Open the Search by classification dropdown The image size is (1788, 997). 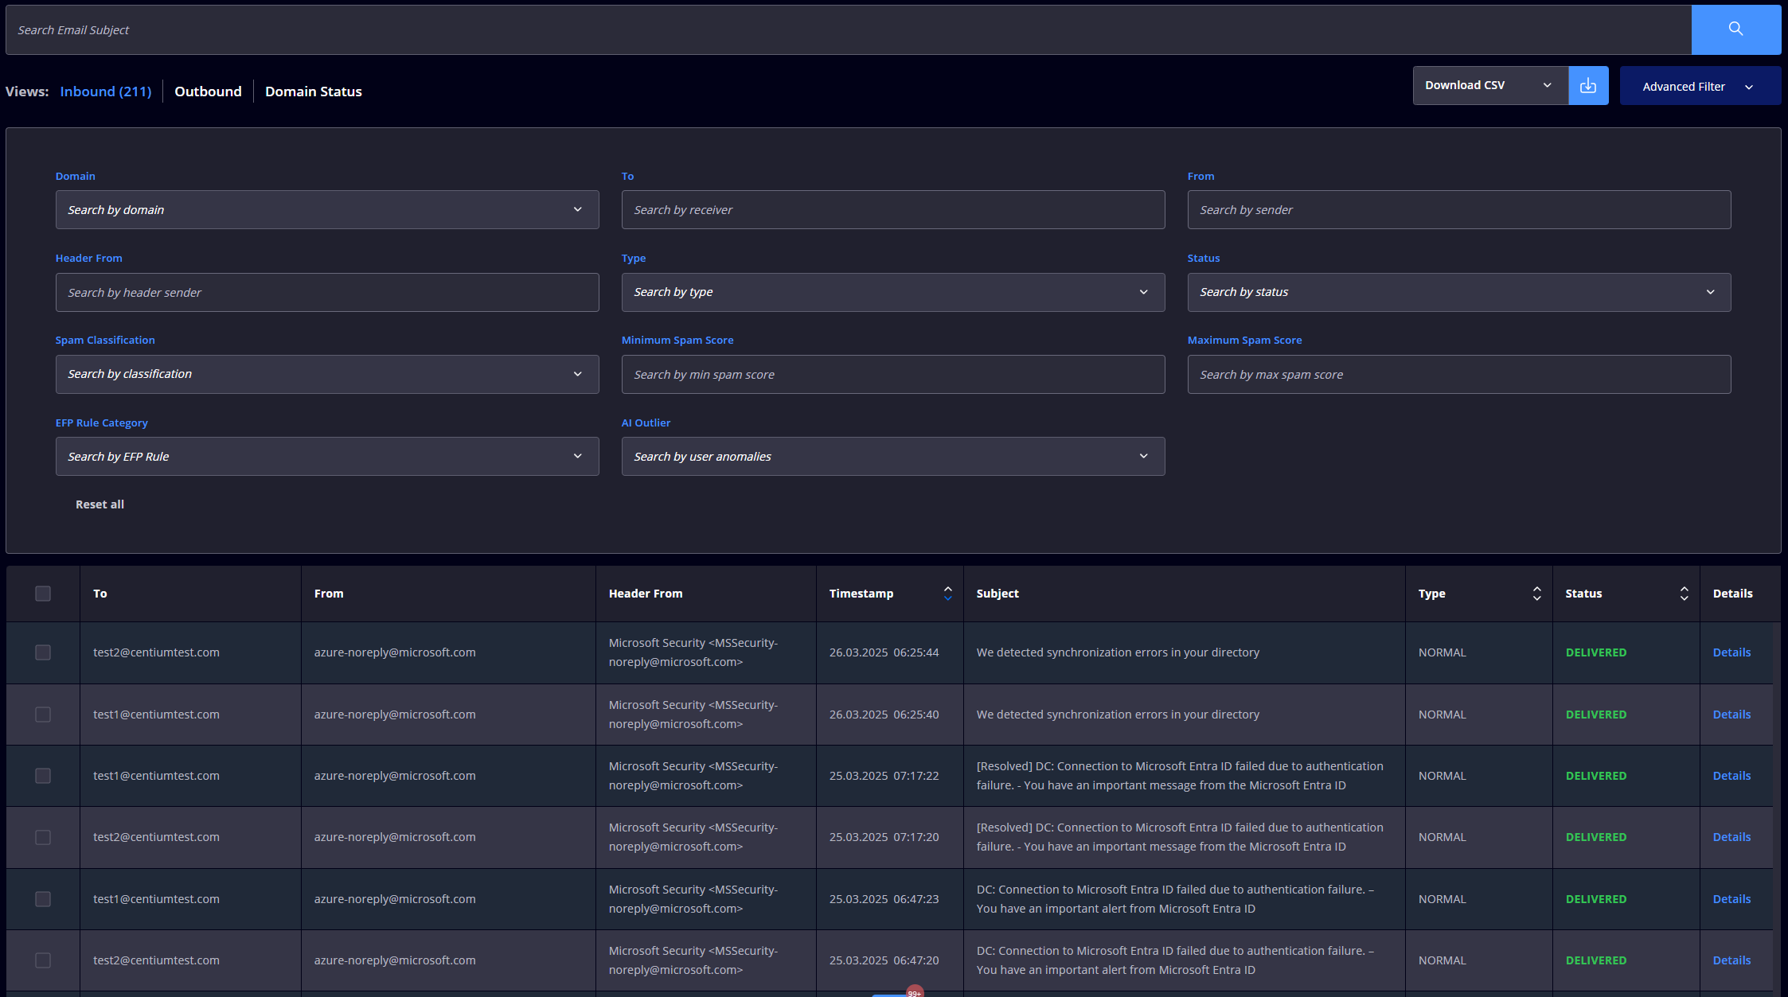[x=327, y=374]
